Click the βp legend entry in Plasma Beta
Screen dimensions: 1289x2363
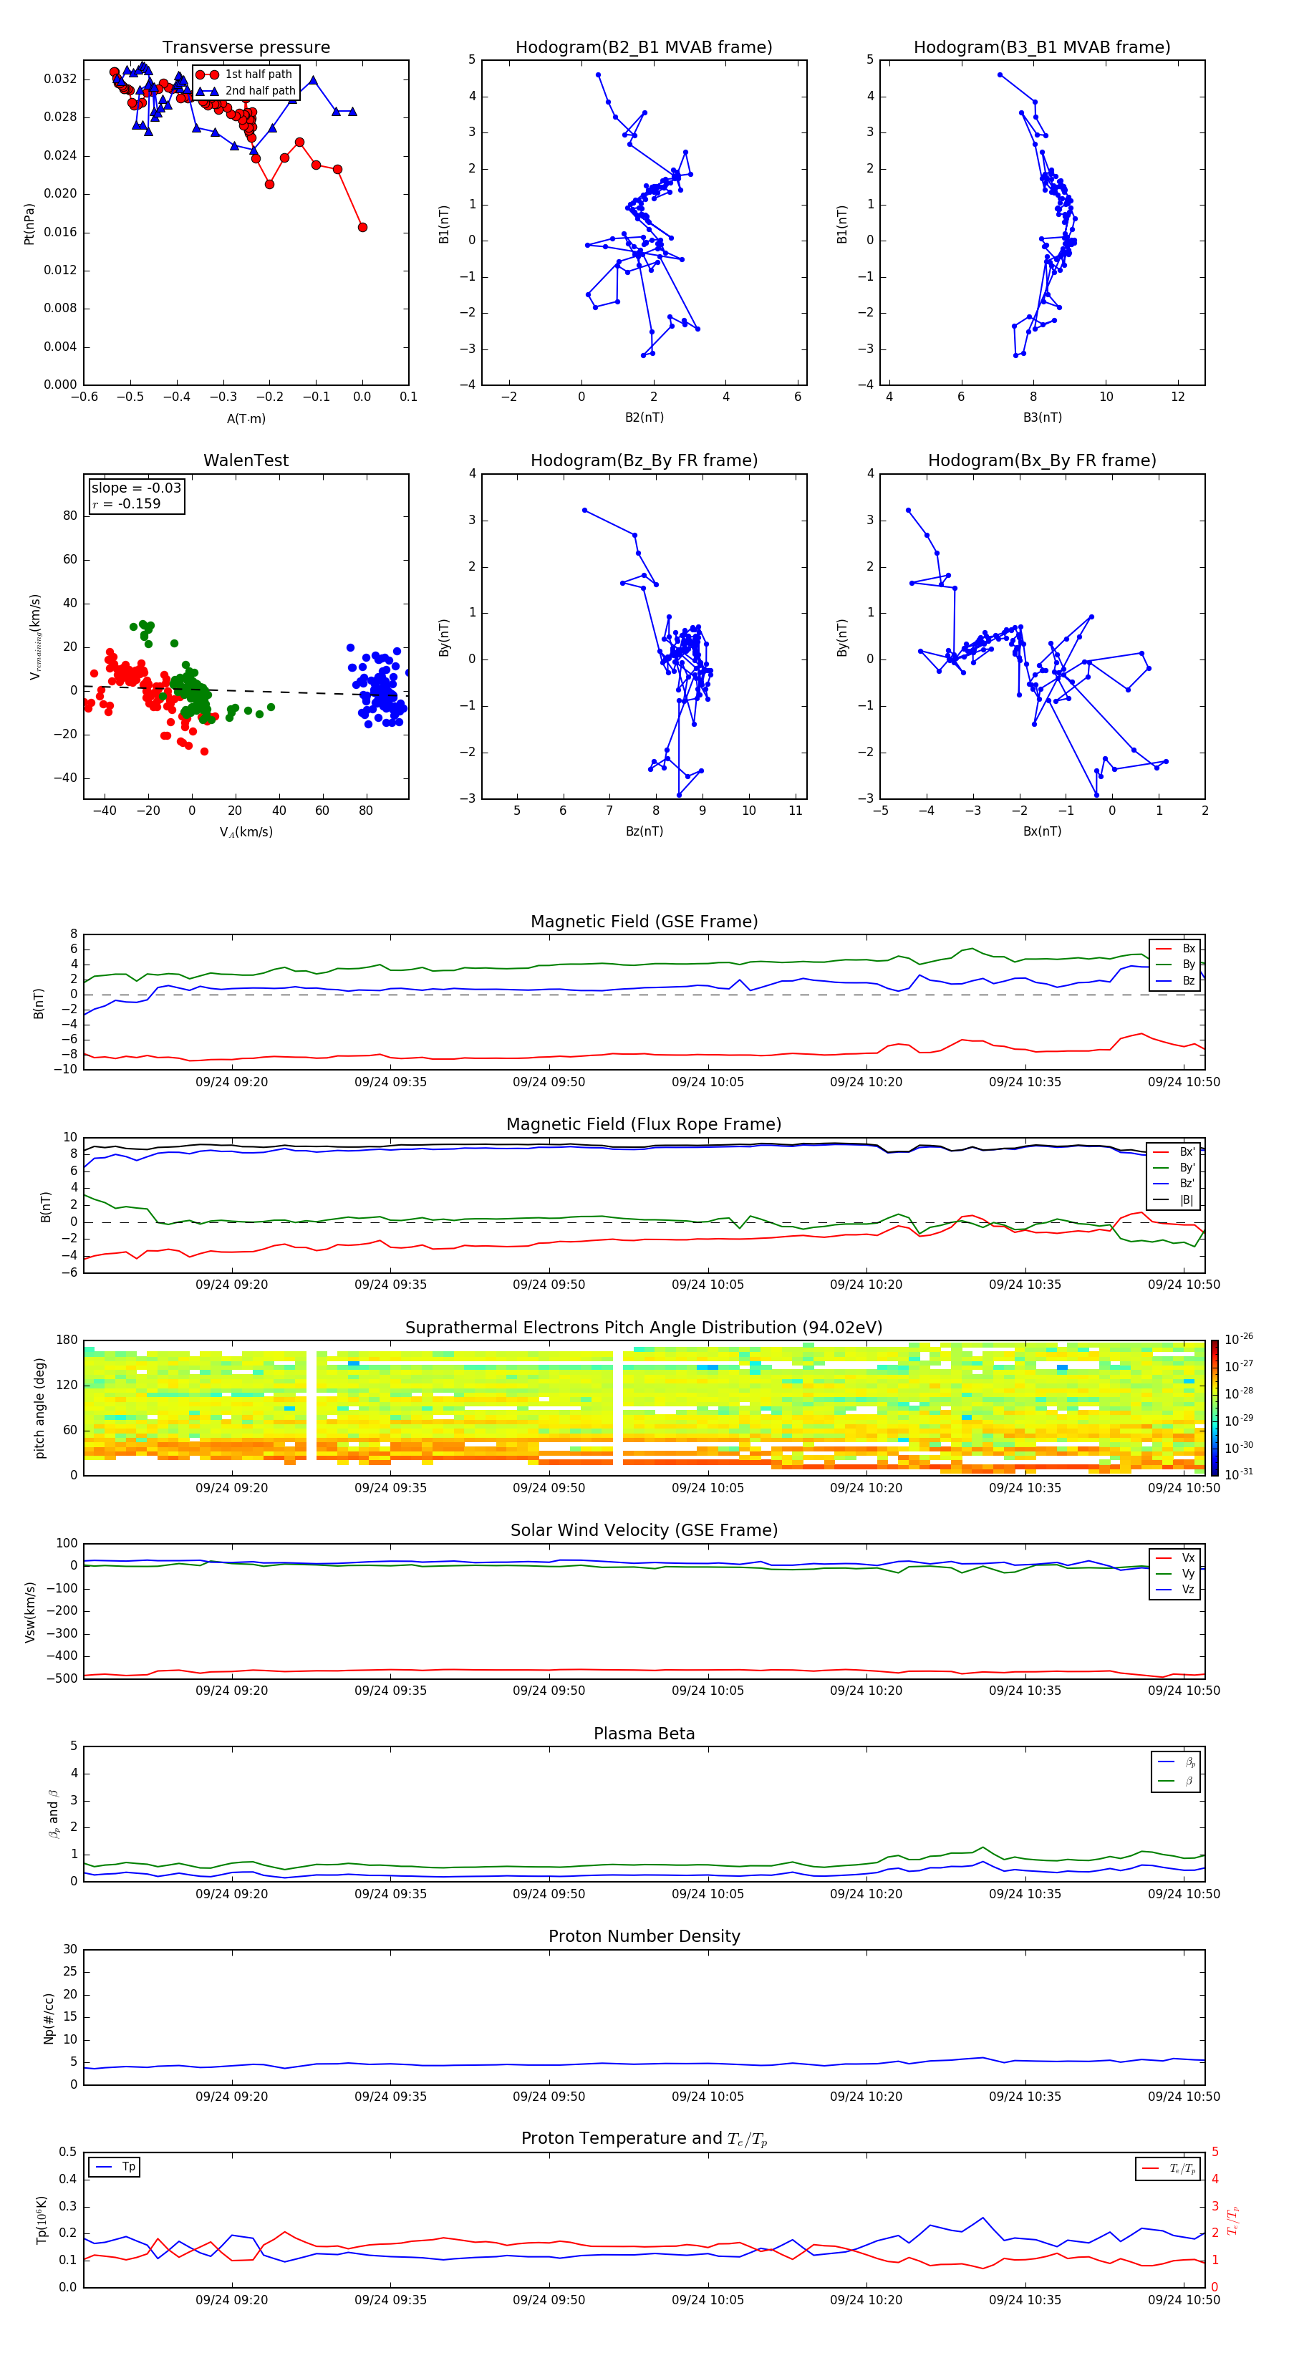pyautogui.click(x=1176, y=1762)
